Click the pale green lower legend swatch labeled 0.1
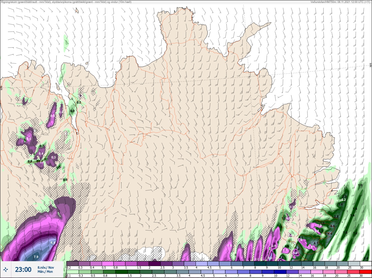 [x=72, y=272]
